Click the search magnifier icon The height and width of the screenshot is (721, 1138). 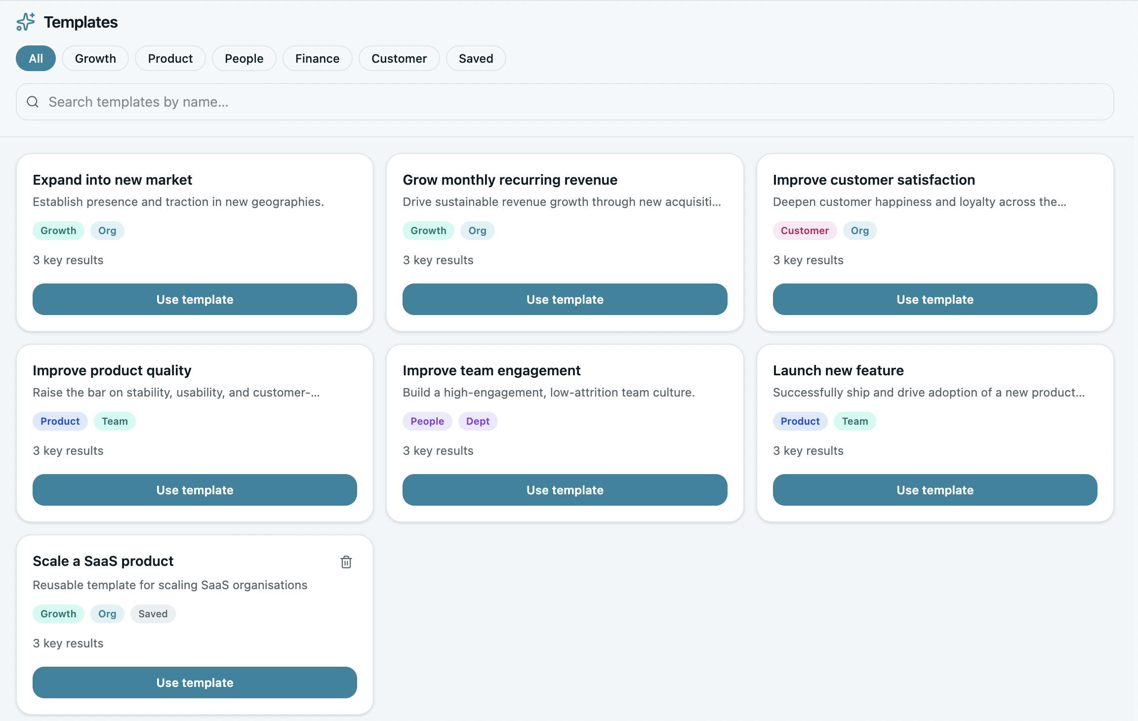tap(33, 102)
